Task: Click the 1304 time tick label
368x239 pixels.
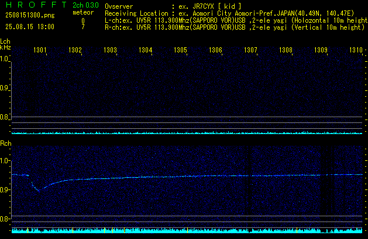Action: pos(145,50)
